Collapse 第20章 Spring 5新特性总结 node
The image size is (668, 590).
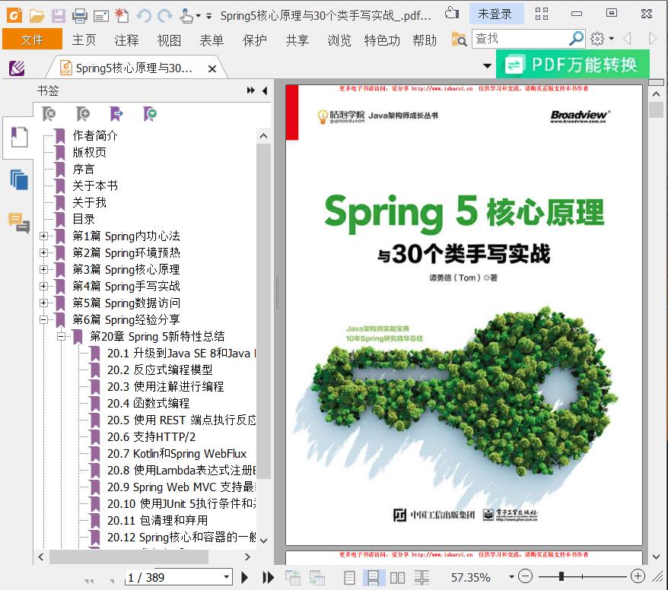(61, 336)
